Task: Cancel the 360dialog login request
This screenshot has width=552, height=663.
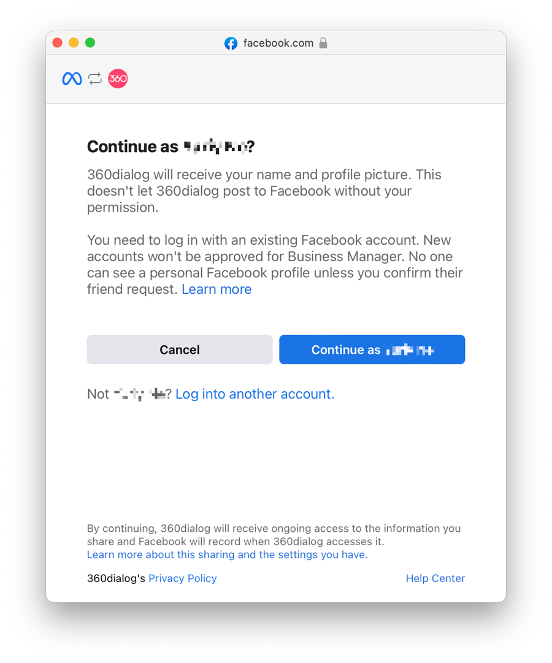Action: point(180,350)
